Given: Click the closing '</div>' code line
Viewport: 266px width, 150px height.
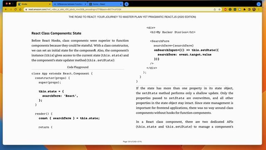Looking at the screenshot, I should pos(152,68).
